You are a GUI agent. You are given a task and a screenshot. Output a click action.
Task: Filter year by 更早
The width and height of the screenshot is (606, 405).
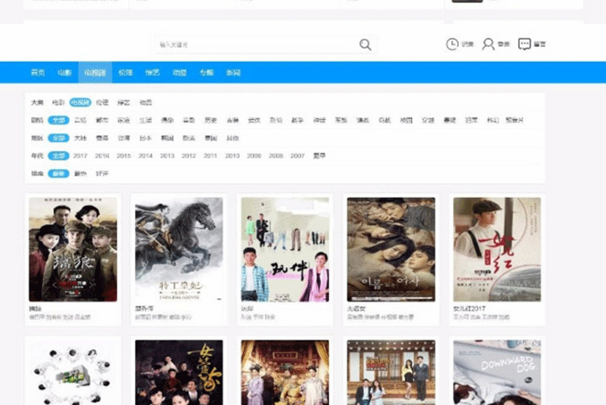click(319, 156)
